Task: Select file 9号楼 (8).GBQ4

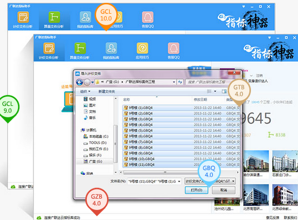Action: (181, 148)
